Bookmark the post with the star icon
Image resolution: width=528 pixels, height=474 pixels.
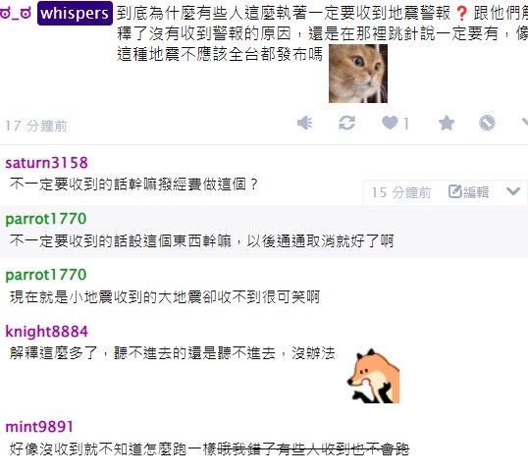(447, 123)
